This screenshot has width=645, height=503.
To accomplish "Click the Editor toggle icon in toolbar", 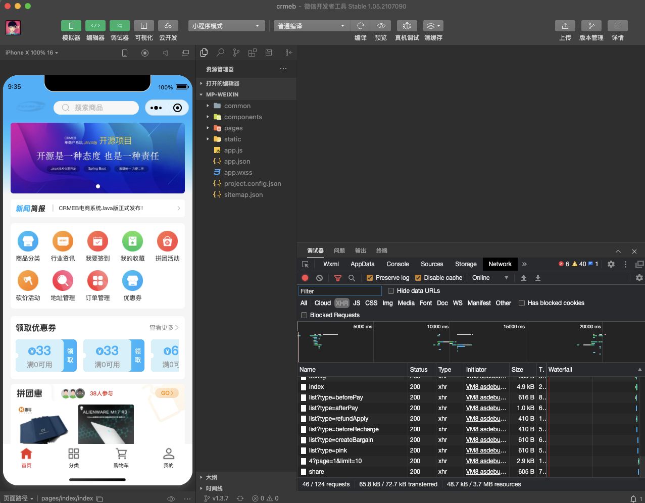I will click(95, 26).
